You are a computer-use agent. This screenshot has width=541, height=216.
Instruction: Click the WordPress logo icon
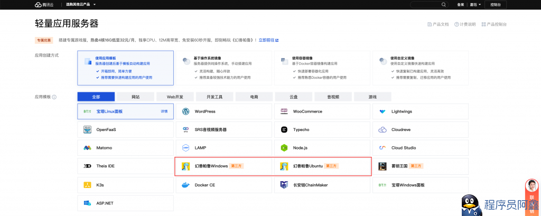tap(185, 111)
